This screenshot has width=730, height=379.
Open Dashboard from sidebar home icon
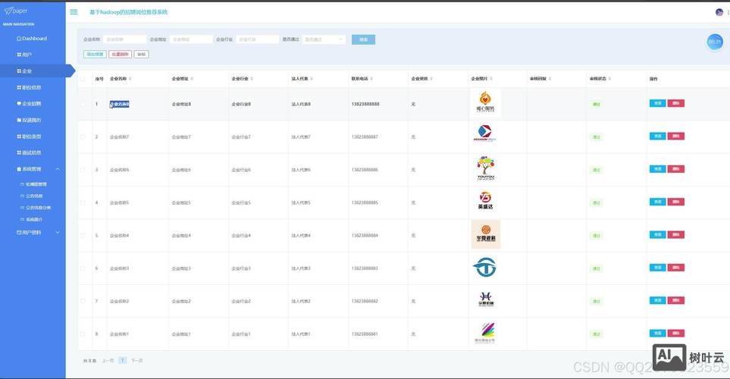(x=19, y=39)
